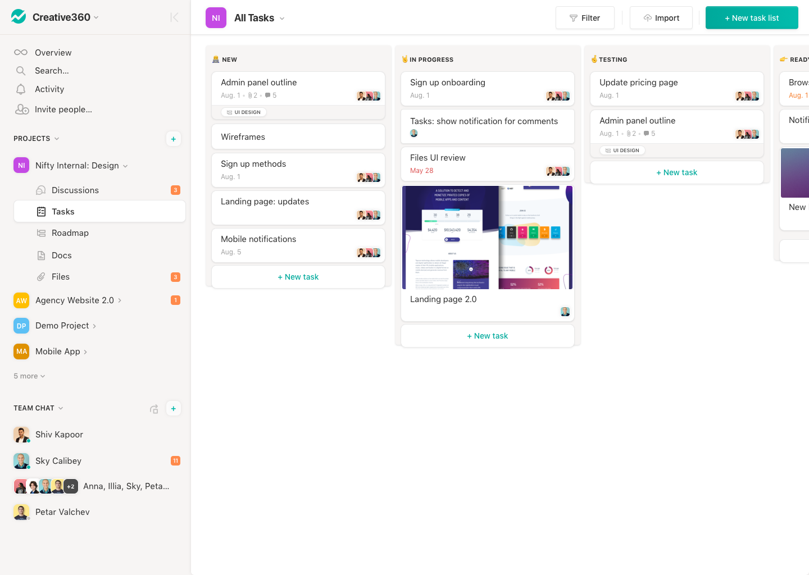The width and height of the screenshot is (809, 575).
Task: Open the Wireframes task card
Action: coord(298,136)
